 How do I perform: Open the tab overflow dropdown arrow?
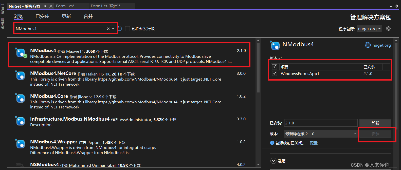pos(391,6)
